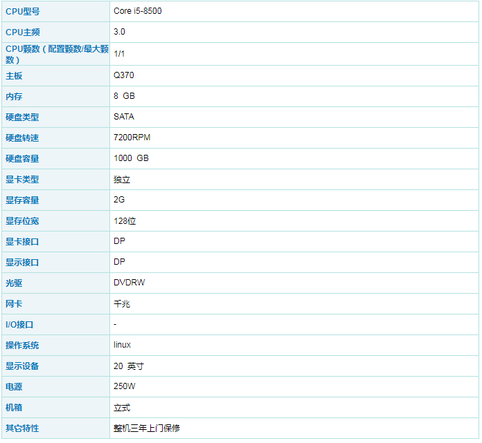Select the '千兆' network card value
The width and height of the screenshot is (482, 443).
coord(122,303)
